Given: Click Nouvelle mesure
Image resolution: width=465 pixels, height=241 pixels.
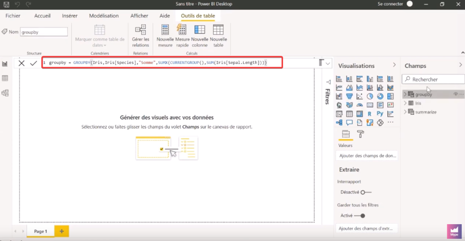Looking at the screenshot, I should [165, 36].
